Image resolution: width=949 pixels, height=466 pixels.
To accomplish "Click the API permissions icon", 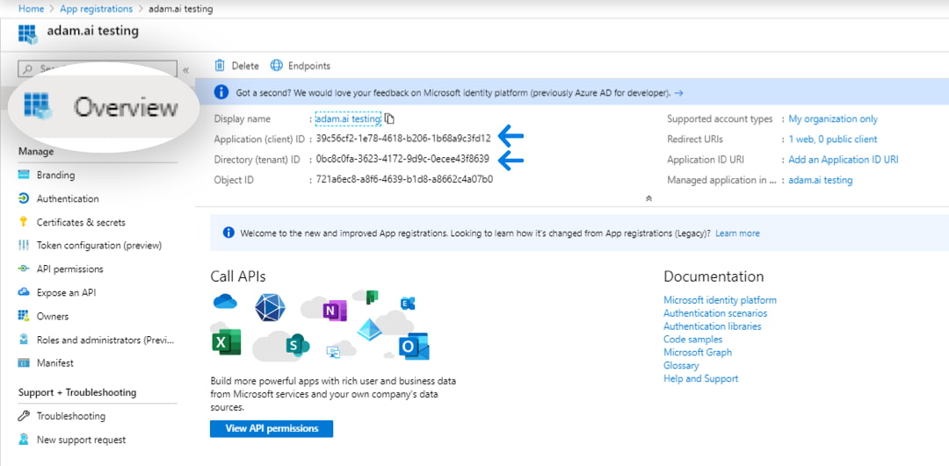I will [25, 269].
